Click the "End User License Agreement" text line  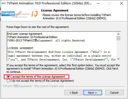pos(25,34)
